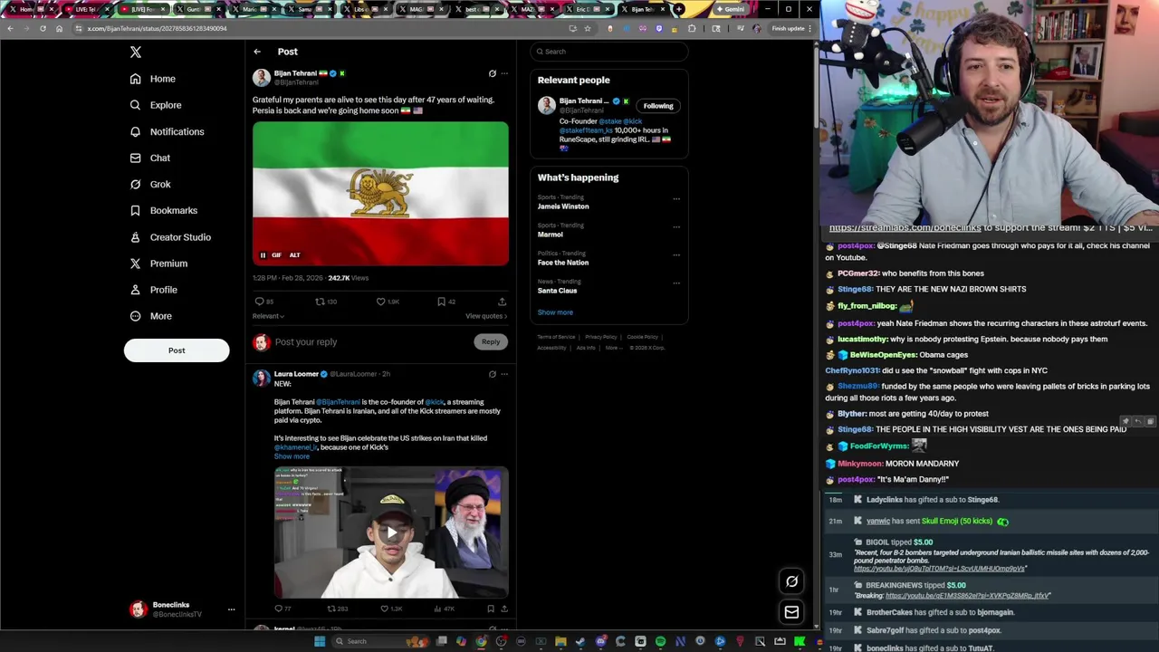Switch to the Bijan Tehrani browser tab
The height and width of the screenshot is (652, 1159).
point(646,9)
